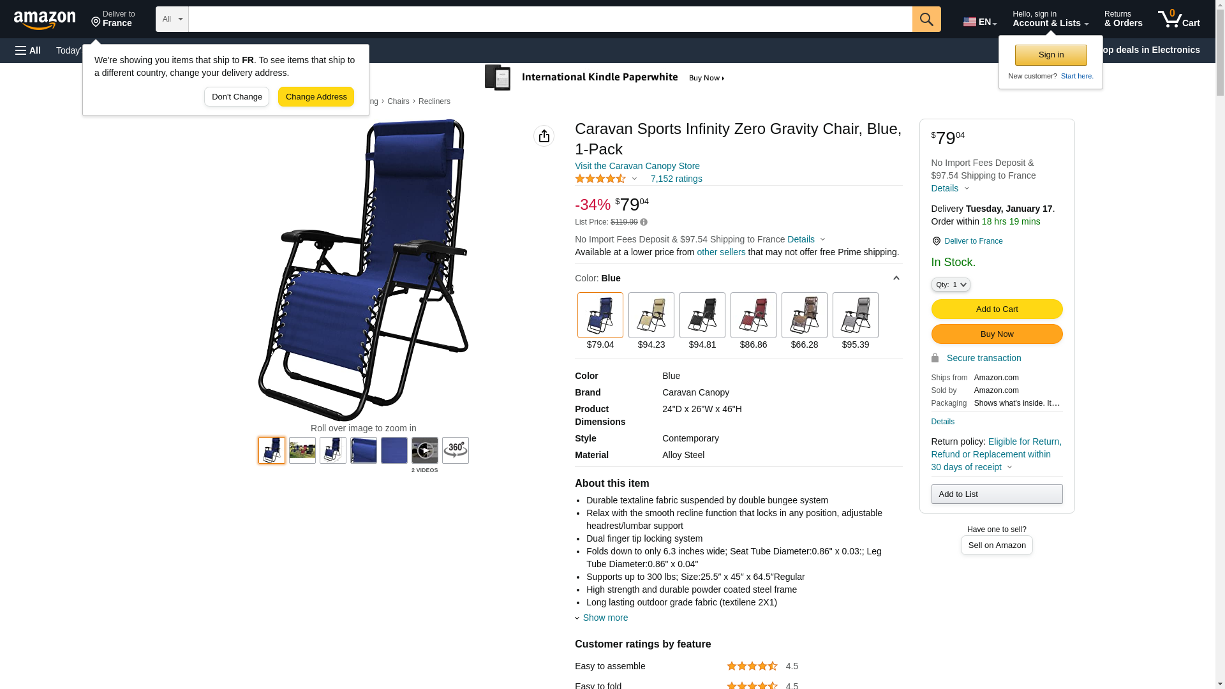Click the Change Address button

(316, 97)
